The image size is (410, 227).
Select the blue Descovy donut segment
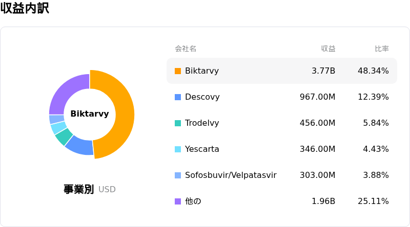tap(80, 147)
